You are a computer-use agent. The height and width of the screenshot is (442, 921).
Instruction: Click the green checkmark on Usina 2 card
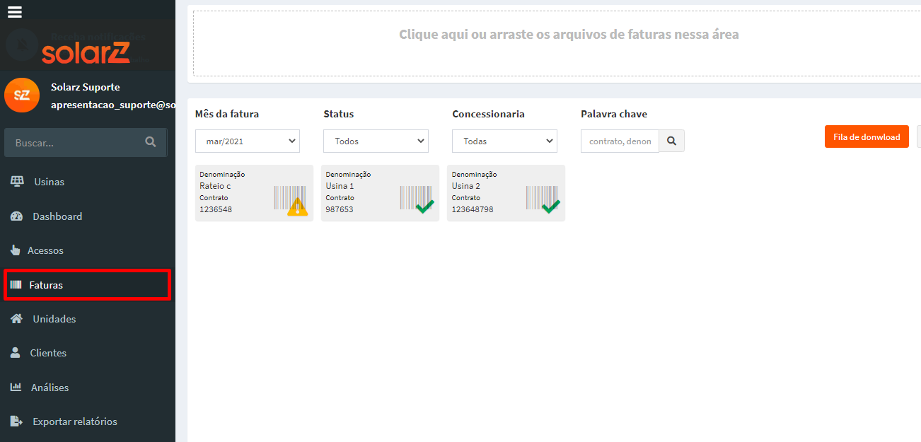pos(550,206)
